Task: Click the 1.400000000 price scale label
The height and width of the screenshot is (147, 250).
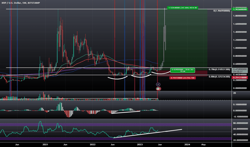Action: (x=240, y=32)
